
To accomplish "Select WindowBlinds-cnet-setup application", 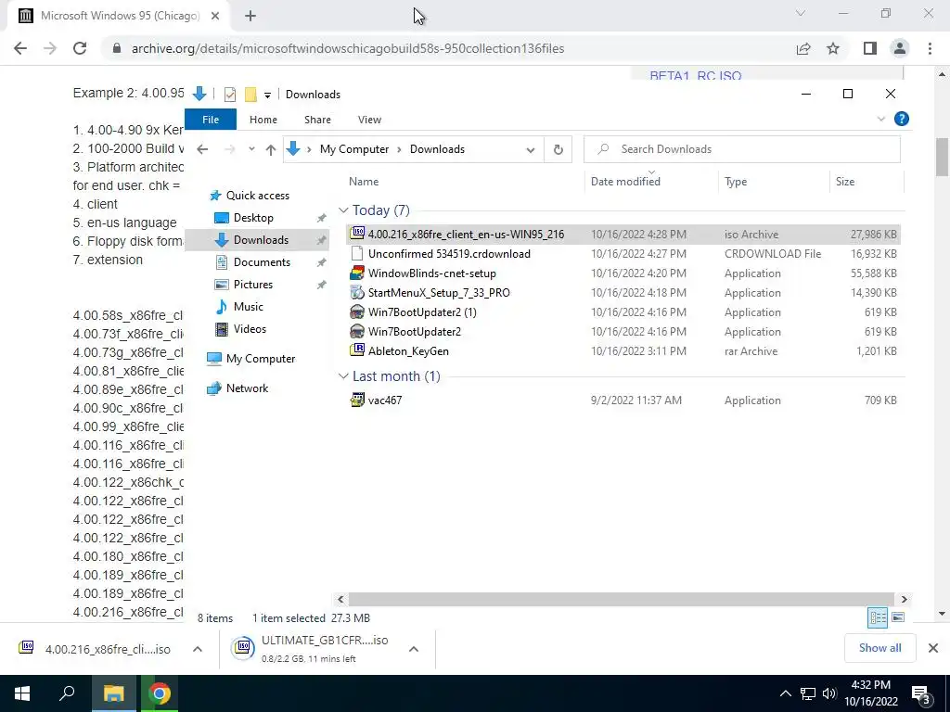I will point(623,273).
